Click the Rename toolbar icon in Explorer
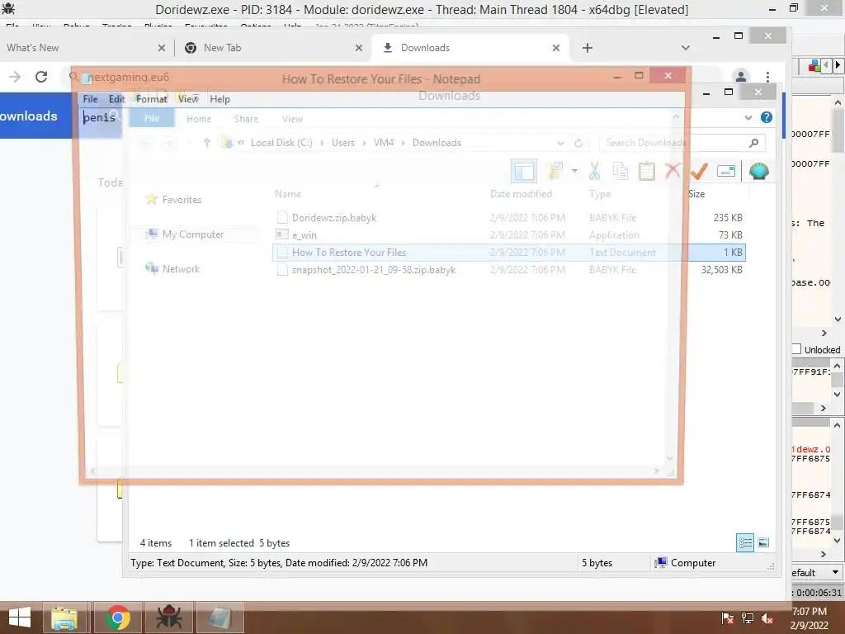The width and height of the screenshot is (845, 634). [726, 171]
